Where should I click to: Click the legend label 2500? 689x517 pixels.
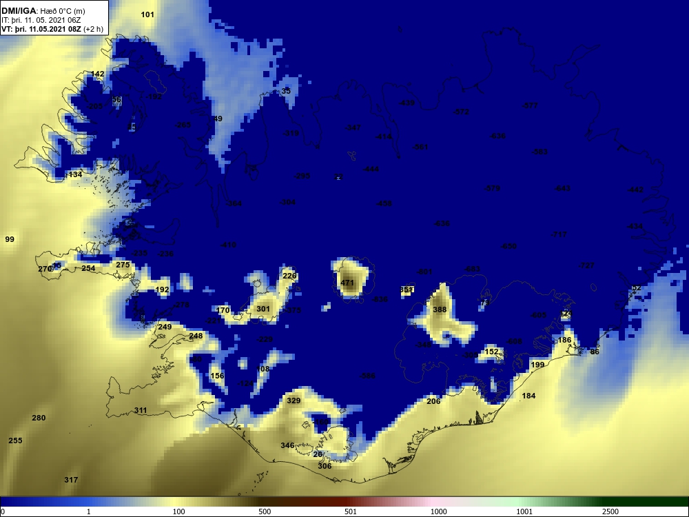click(610, 511)
